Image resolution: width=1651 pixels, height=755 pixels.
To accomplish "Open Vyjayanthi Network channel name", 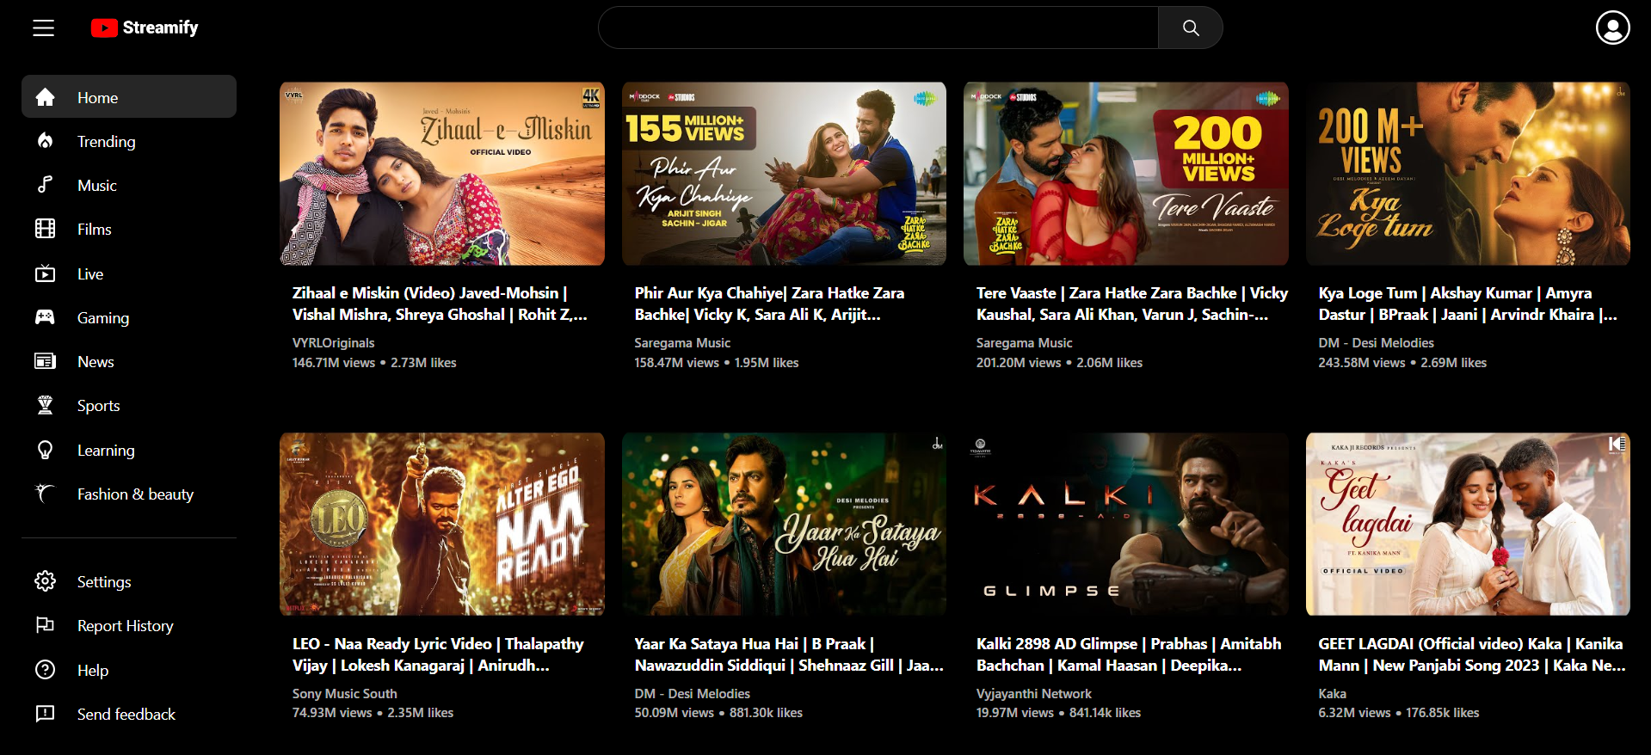I will pos(1033,693).
